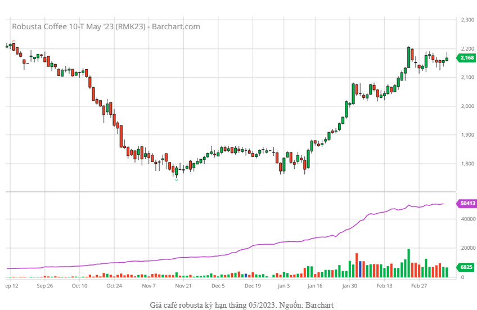Click the 20000 volume axis label

pyautogui.click(x=468, y=248)
